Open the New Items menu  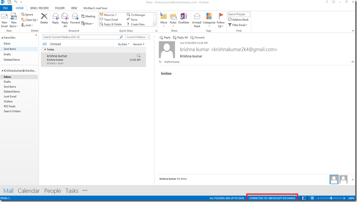[x=14, y=20]
